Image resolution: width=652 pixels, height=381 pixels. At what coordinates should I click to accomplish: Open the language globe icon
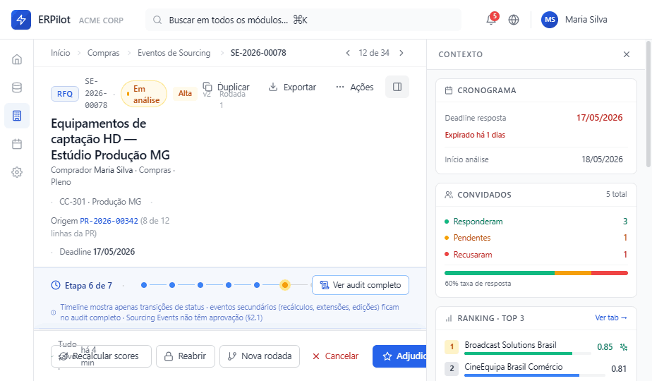coord(514,20)
